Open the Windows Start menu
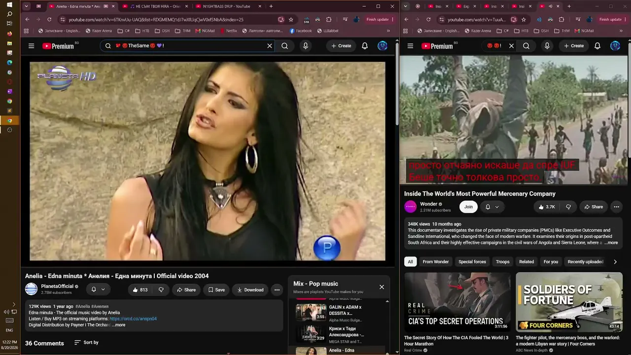The height and width of the screenshot is (355, 631). point(9,4)
